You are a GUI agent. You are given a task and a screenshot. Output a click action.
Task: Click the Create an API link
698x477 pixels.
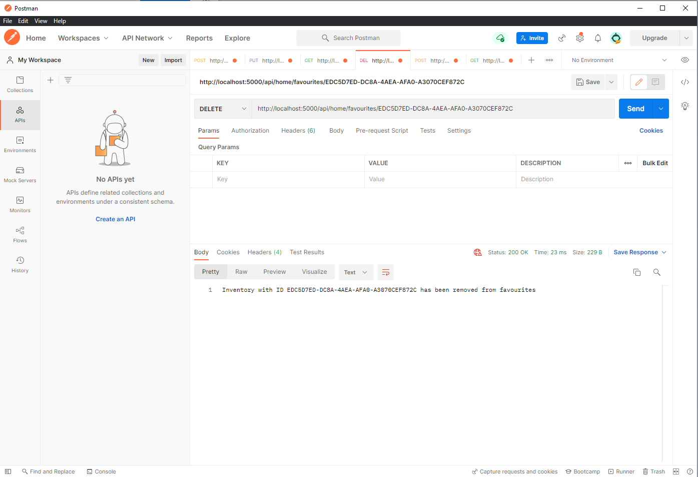[115, 219]
